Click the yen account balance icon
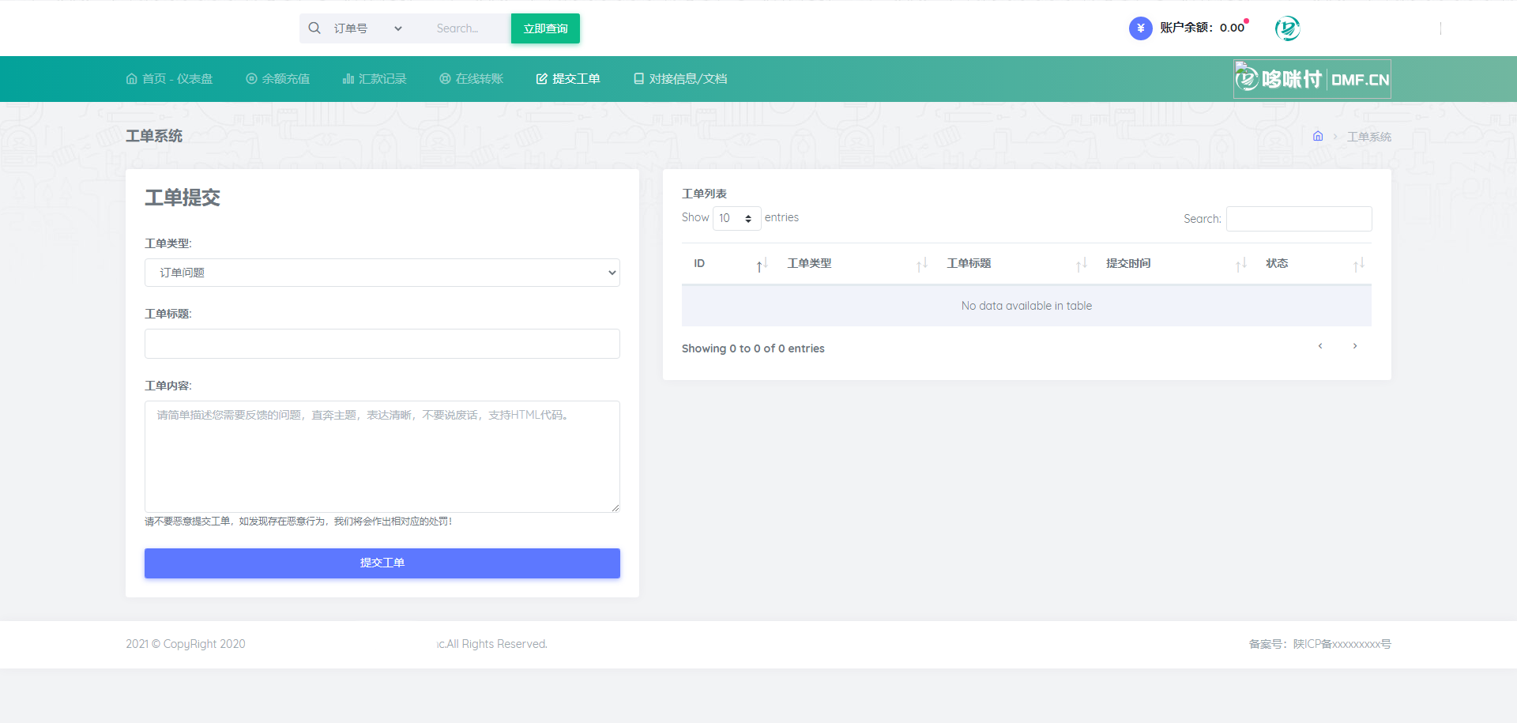The width and height of the screenshot is (1517, 723). point(1140,28)
